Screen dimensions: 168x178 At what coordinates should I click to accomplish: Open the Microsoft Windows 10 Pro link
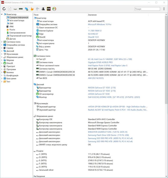coord(100,24)
